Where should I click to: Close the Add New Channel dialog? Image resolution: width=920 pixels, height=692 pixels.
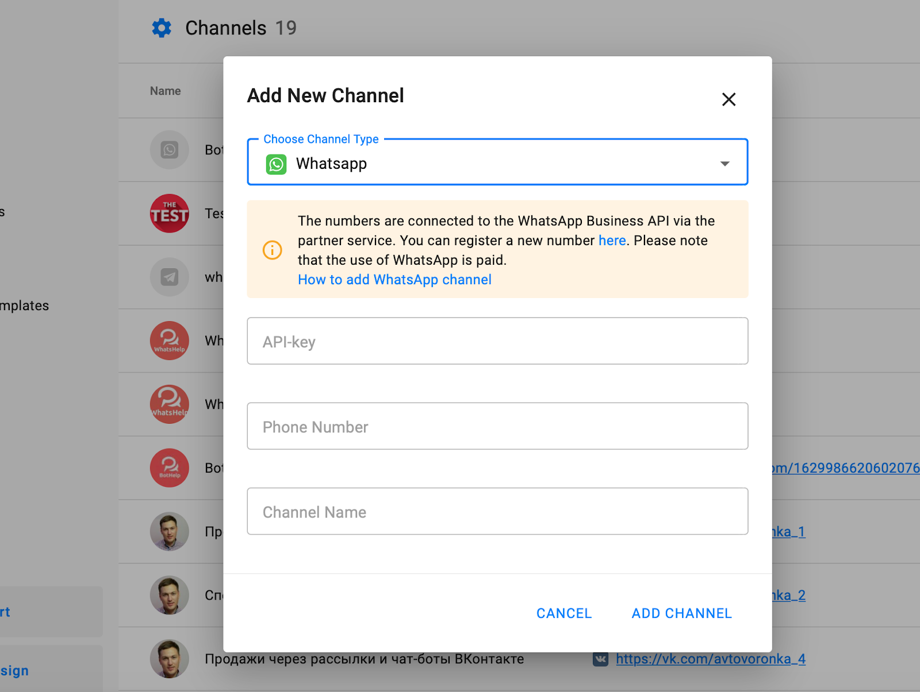729,99
